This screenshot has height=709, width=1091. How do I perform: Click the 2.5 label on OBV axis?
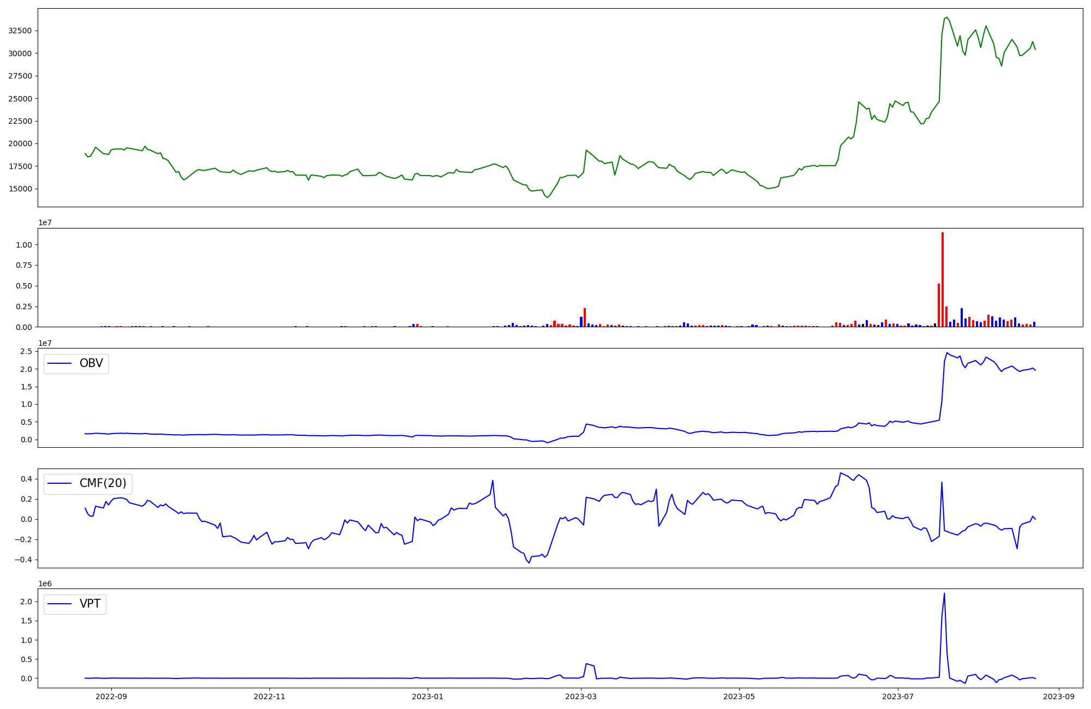[26, 351]
